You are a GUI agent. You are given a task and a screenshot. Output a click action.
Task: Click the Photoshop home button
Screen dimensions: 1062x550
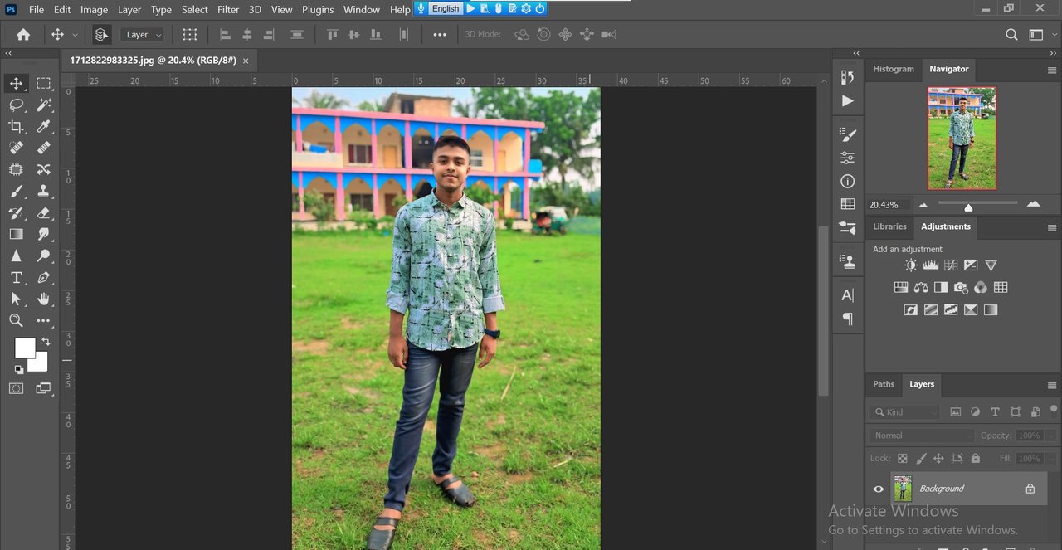(23, 35)
